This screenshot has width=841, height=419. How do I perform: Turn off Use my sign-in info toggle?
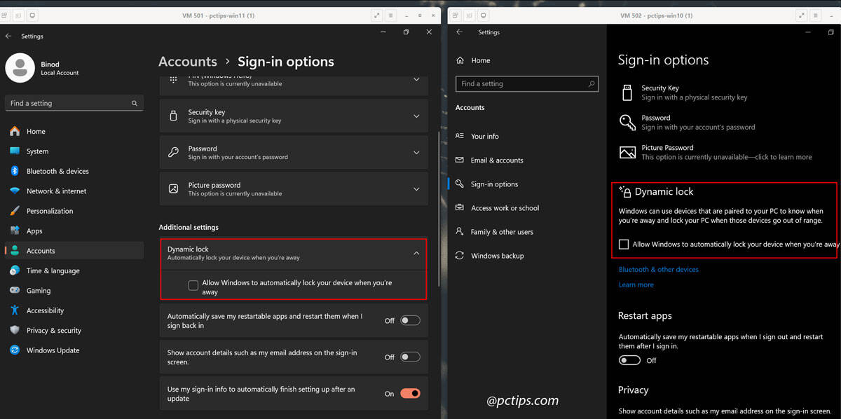coord(410,393)
